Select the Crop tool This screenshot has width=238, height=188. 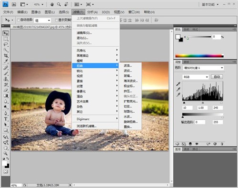[x=6, y=56]
